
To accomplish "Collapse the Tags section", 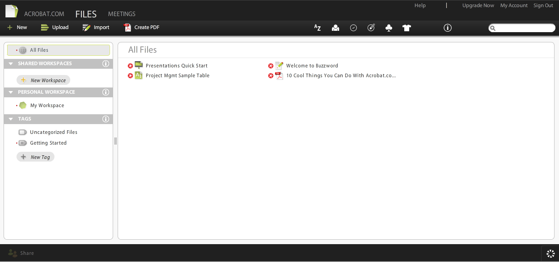I will tap(11, 119).
